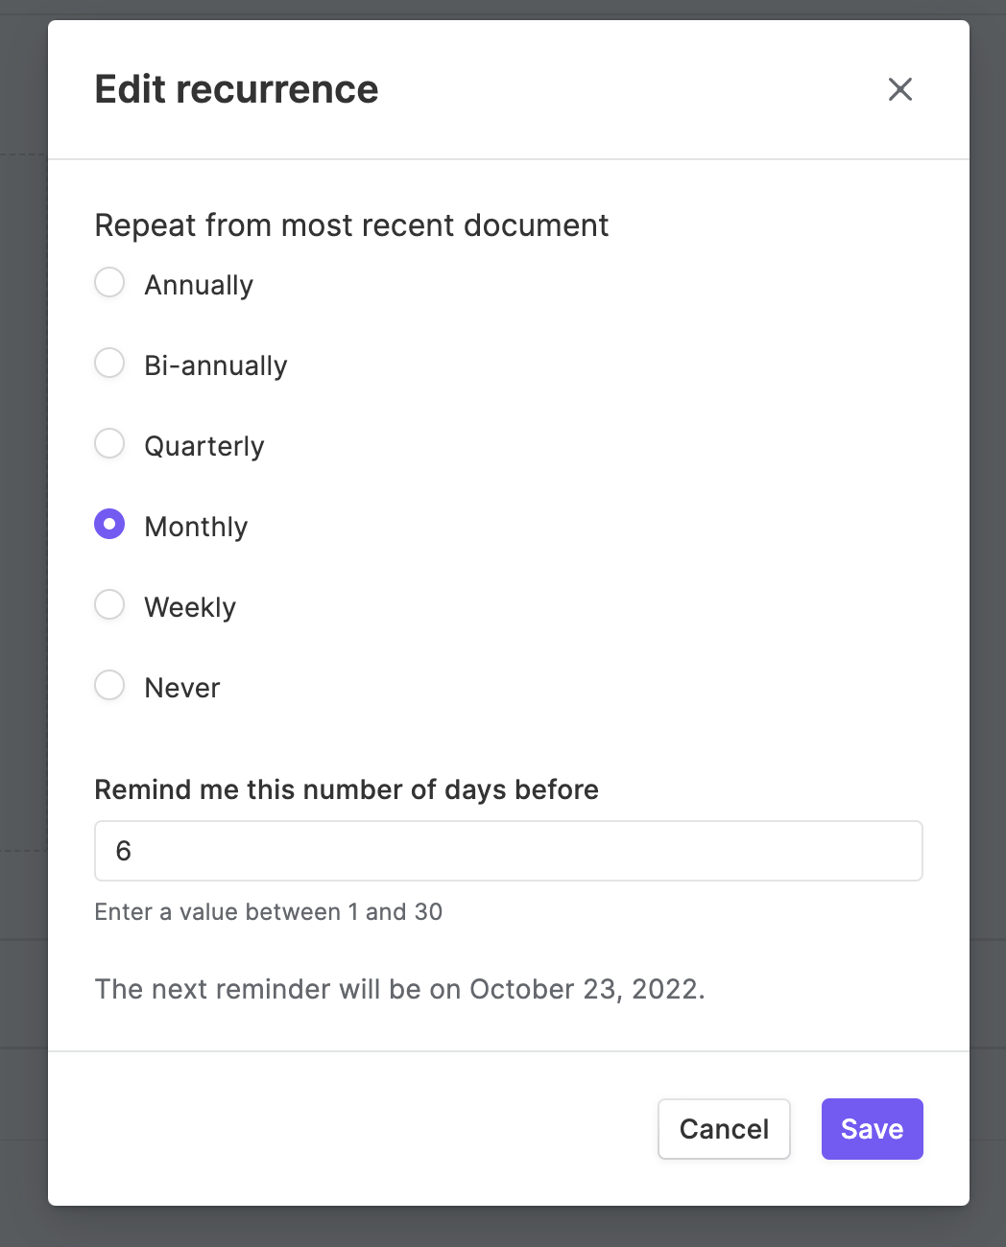Viewport: 1006px width, 1247px height.
Task: Click the "Weekly" text label
Action: [190, 607]
